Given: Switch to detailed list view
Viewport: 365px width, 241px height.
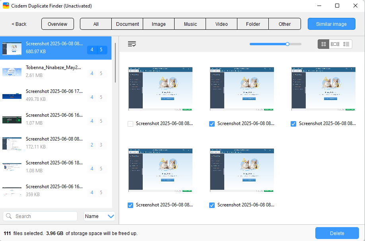Looking at the screenshot, I should click(346, 44).
